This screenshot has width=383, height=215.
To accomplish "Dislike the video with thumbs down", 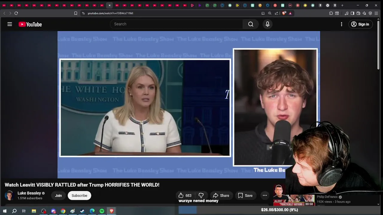I will [x=201, y=196].
